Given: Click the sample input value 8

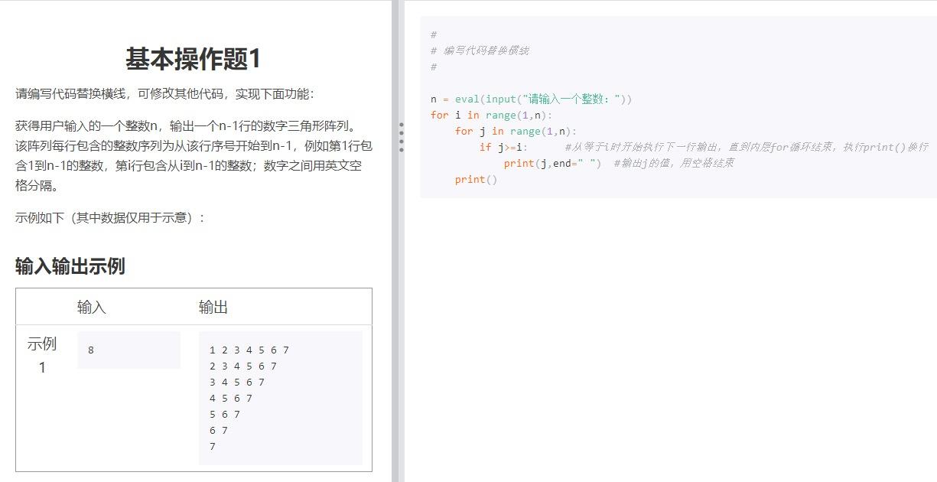Looking at the screenshot, I should (91, 350).
